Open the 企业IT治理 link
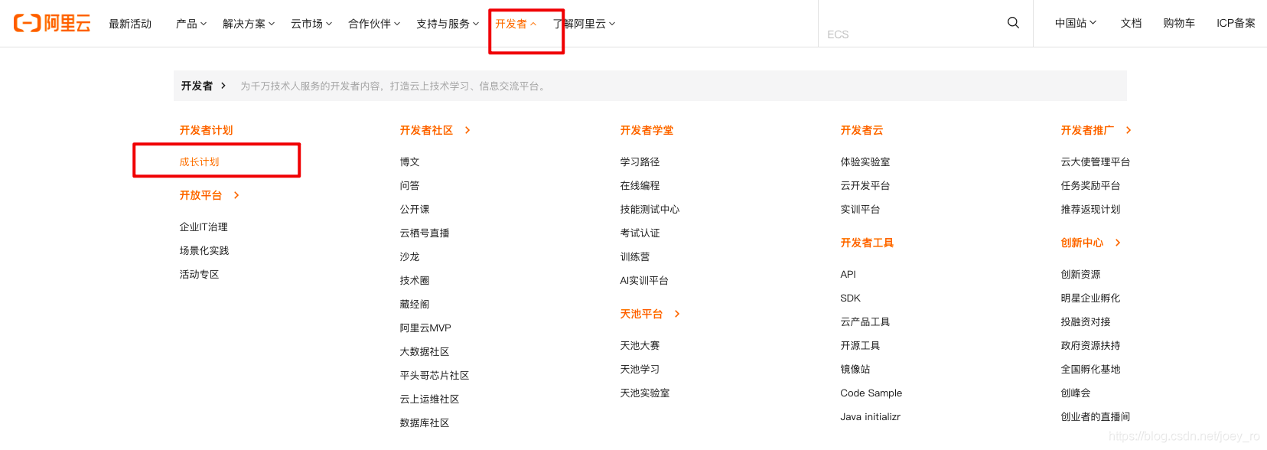This screenshot has width=1267, height=450. point(204,227)
